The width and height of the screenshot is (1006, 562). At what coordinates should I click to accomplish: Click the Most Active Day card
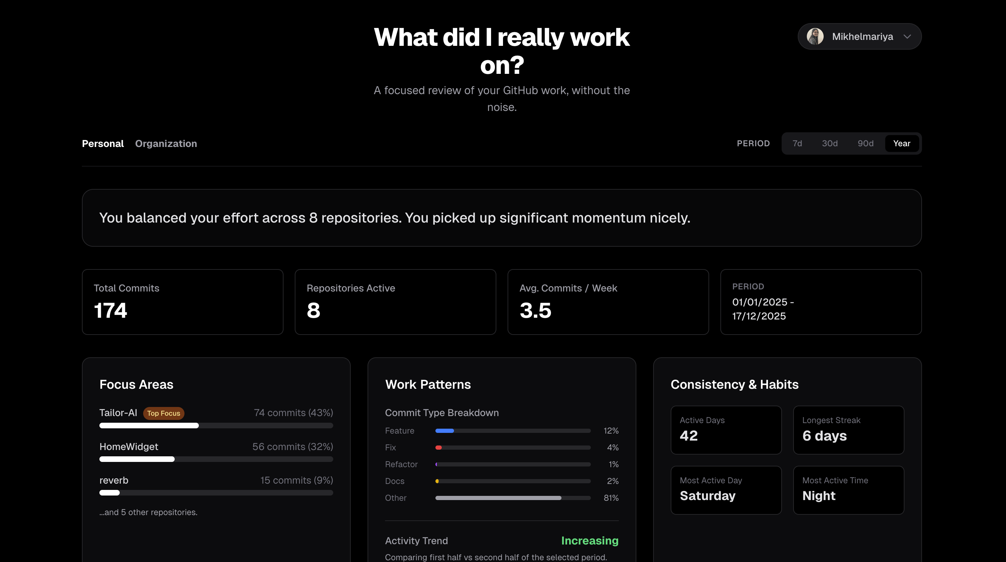coord(726,490)
